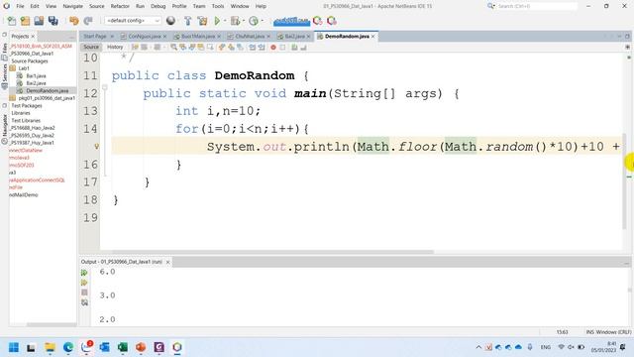Open the Services side panel tab

pos(4,77)
